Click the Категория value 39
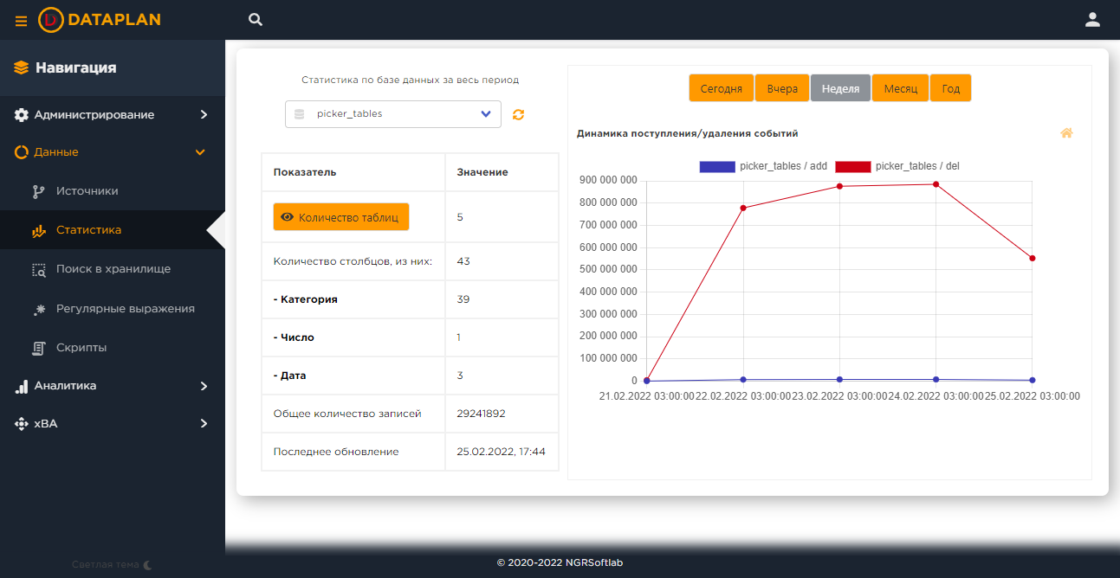 click(x=463, y=299)
